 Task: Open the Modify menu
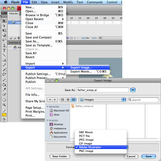68,2
